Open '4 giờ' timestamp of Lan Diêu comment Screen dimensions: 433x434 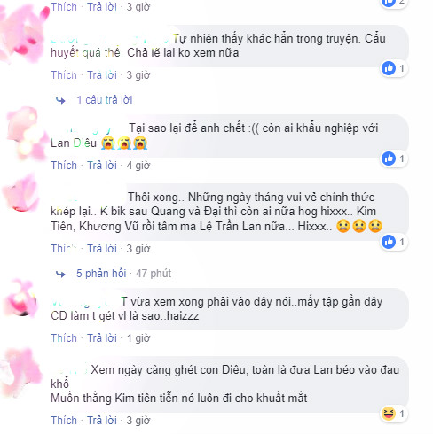tap(138, 166)
